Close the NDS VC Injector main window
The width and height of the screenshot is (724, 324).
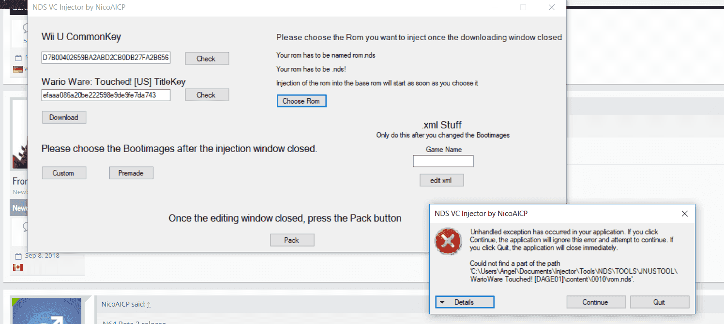click(552, 7)
